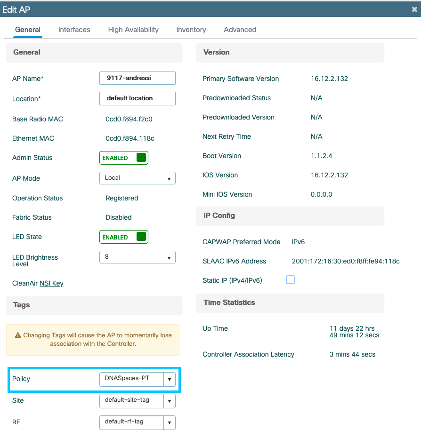Select the Up Time value
421x438 pixels.
pyautogui.click(x=354, y=332)
